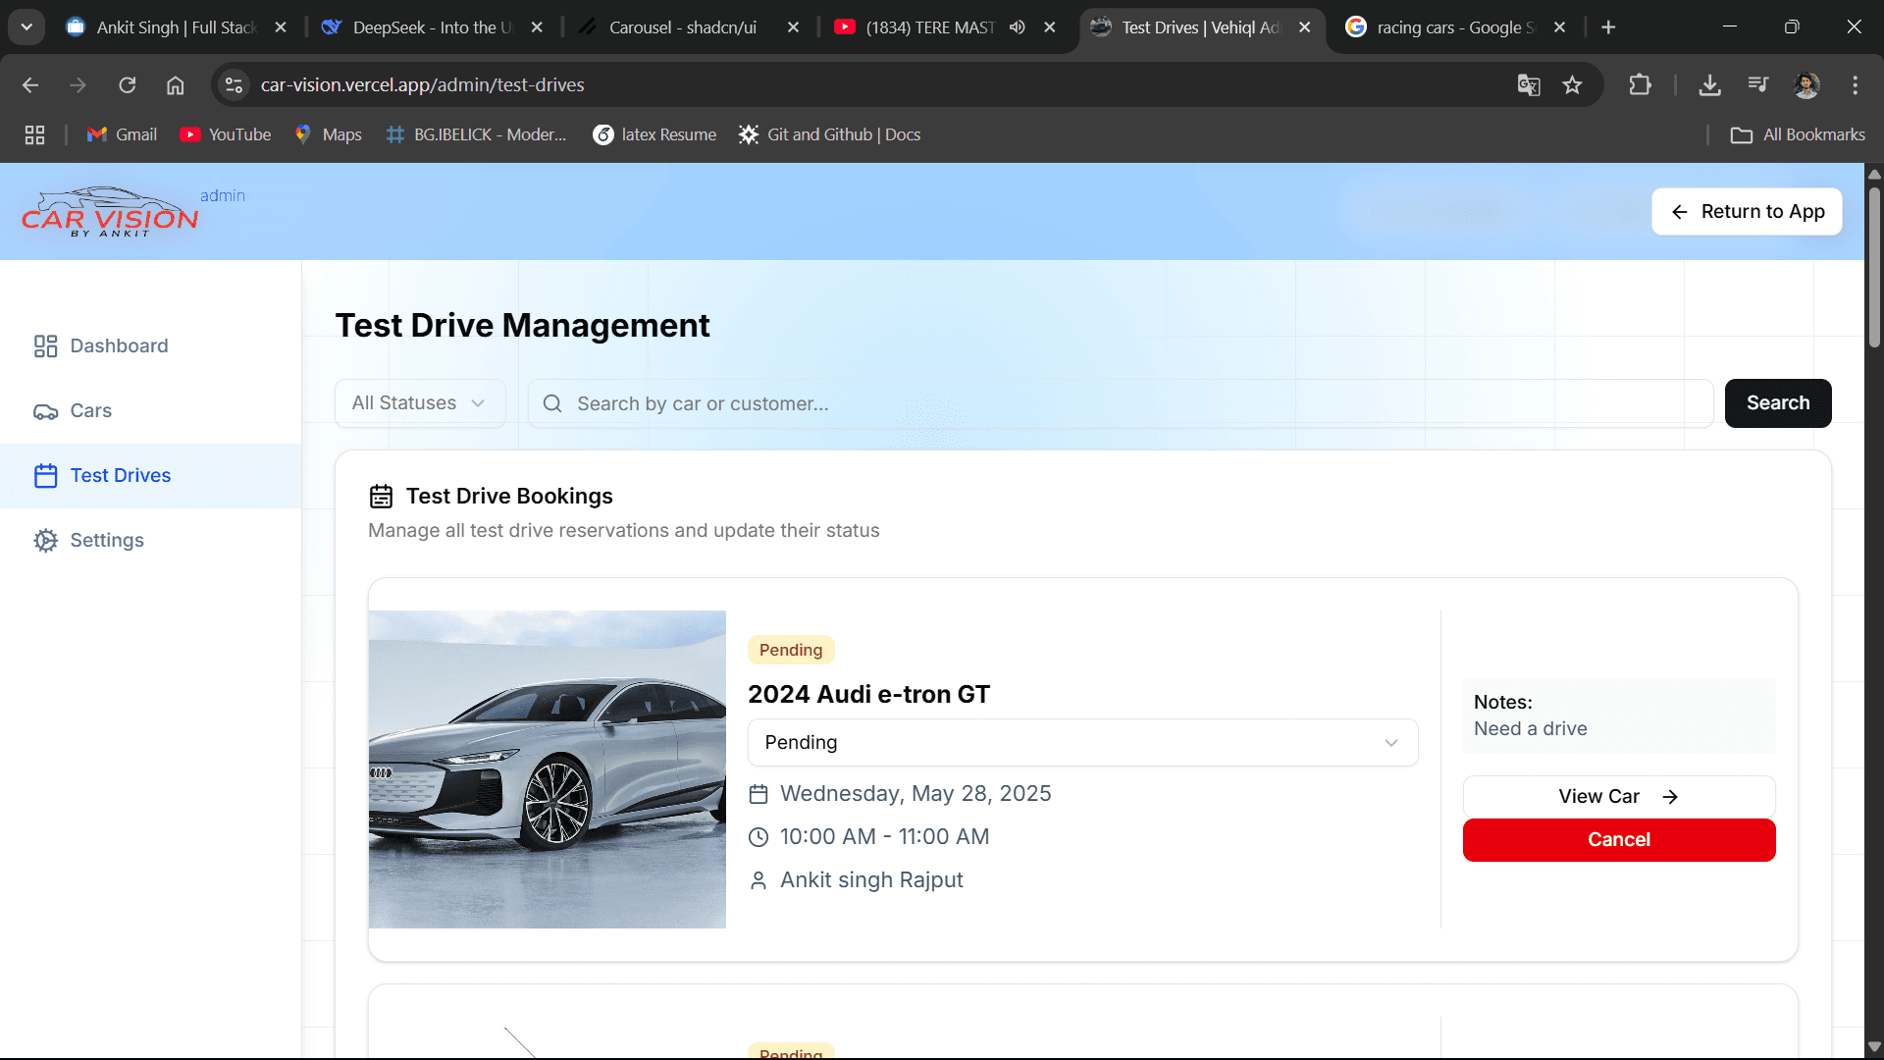Click the Car Vision logo
This screenshot has width=1884, height=1060.
click(110, 212)
